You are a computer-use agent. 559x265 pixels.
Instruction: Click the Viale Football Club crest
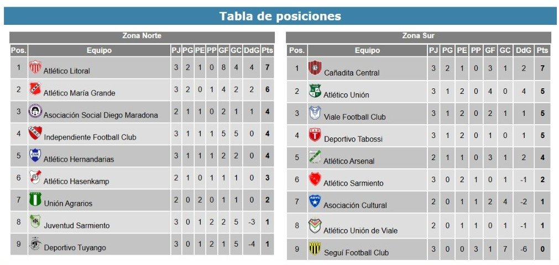315,113
